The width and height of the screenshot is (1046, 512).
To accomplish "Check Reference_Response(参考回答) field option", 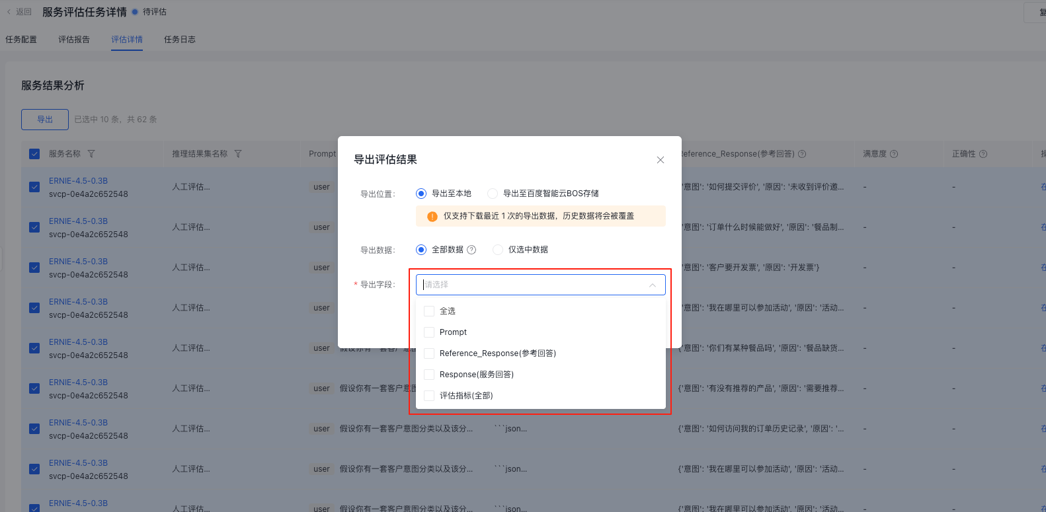I will tap(429, 353).
